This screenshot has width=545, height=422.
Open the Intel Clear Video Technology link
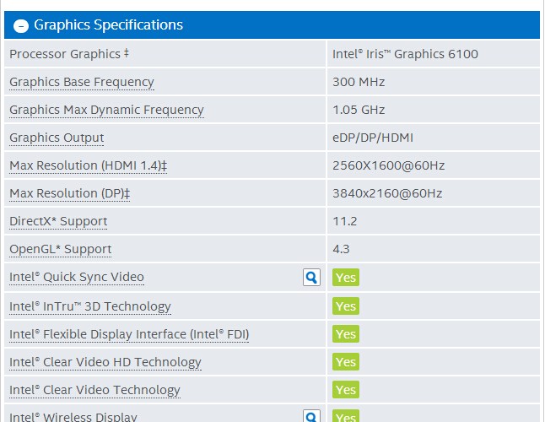click(94, 390)
